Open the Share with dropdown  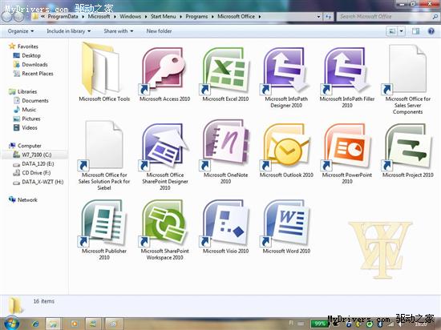pos(119,31)
